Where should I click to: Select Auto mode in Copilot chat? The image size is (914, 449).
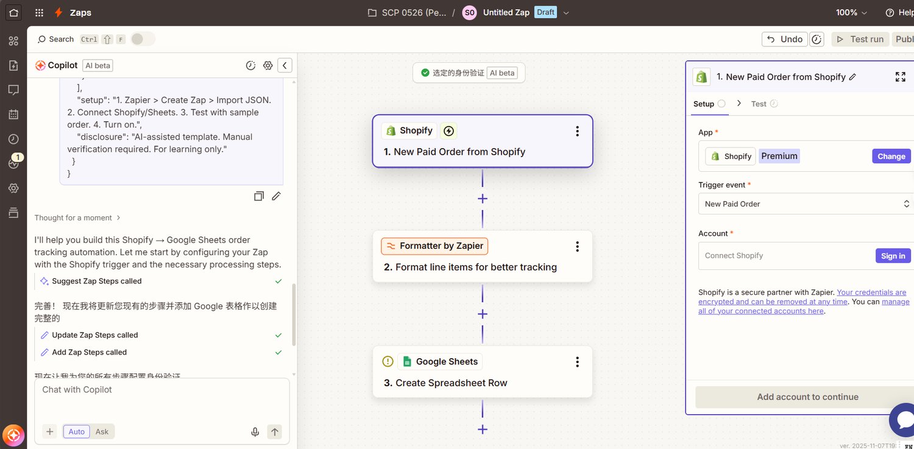point(77,432)
